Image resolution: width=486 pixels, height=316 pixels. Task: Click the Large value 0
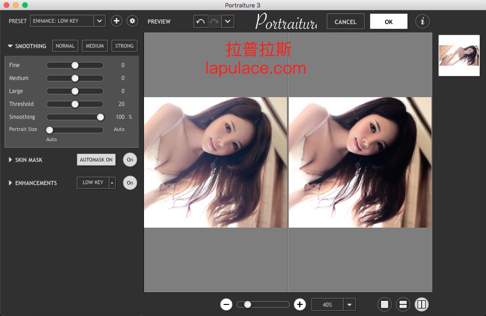click(x=123, y=91)
